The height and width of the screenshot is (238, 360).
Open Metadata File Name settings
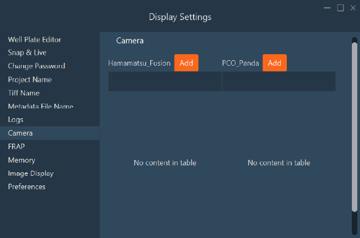(x=41, y=107)
